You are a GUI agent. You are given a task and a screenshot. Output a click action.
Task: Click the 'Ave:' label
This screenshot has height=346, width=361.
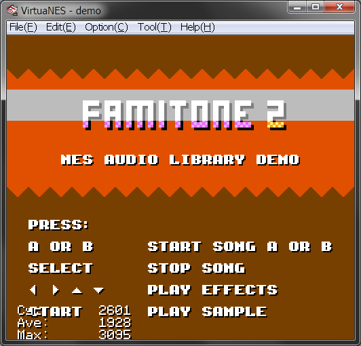33,322
